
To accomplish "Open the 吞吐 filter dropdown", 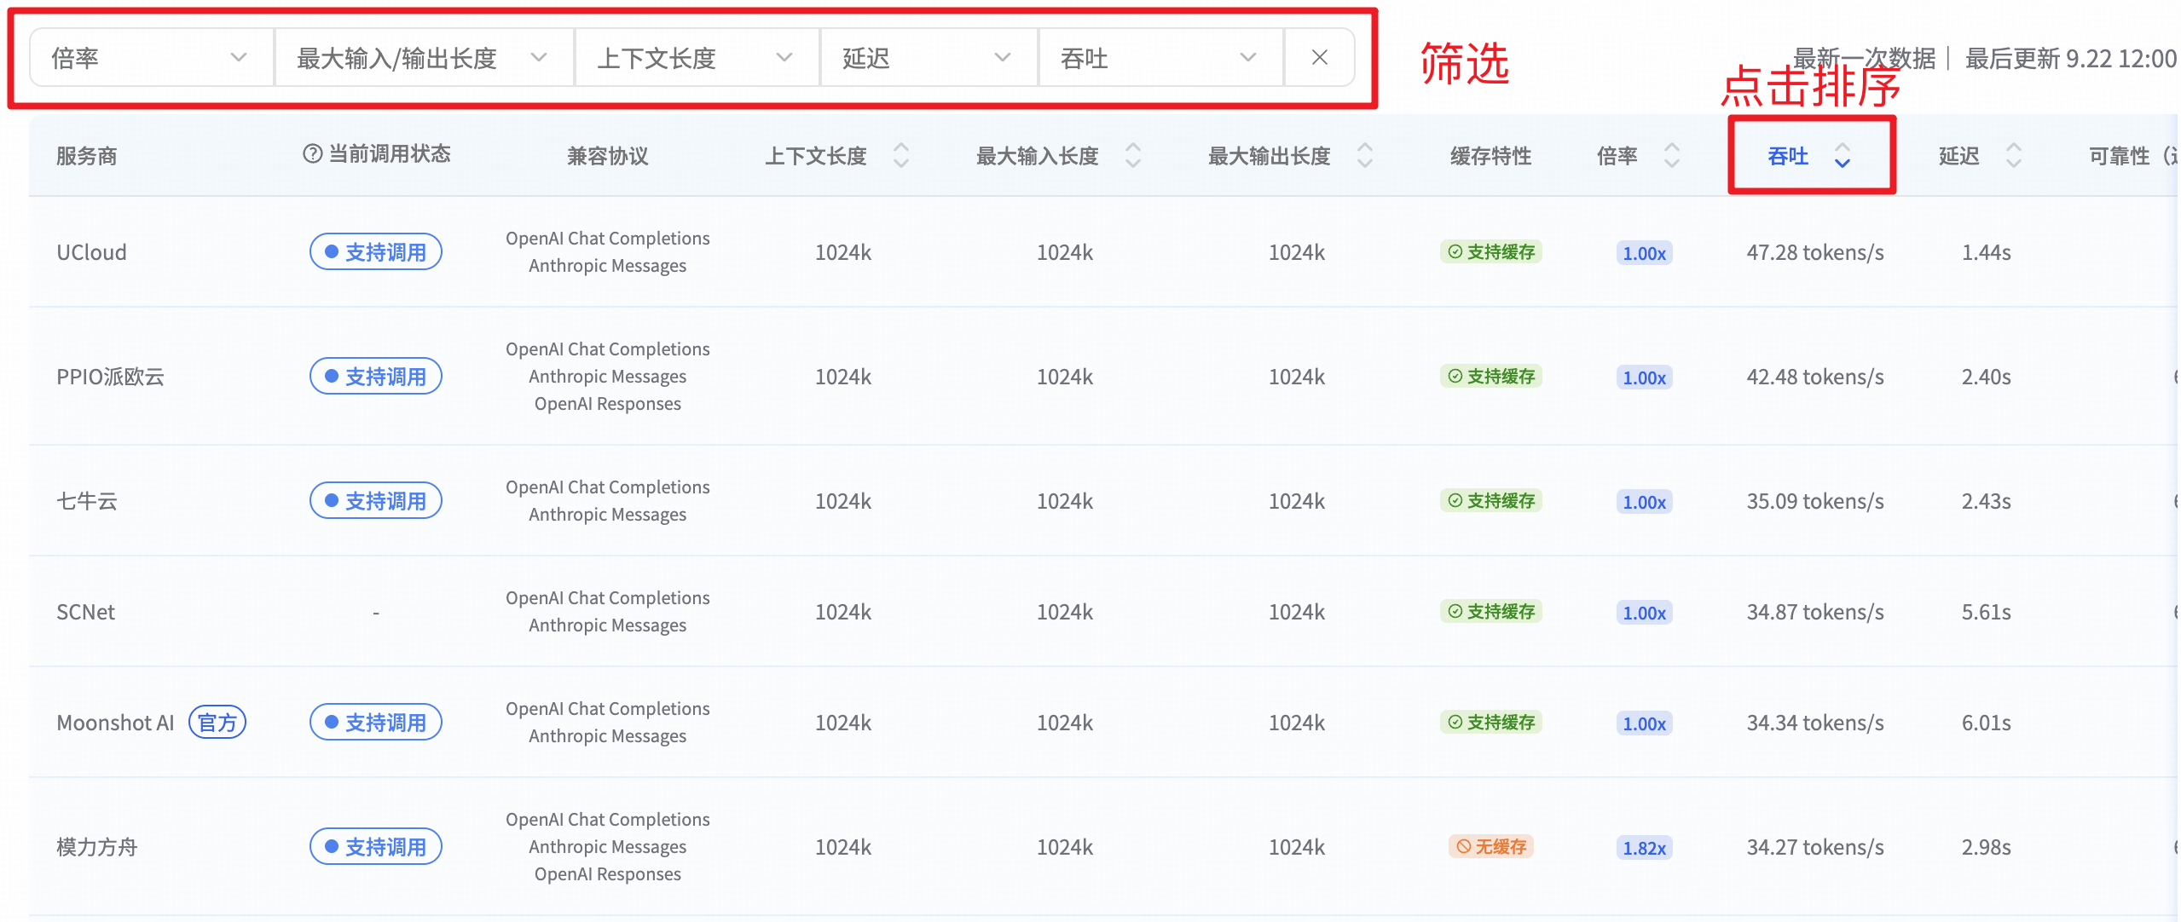I will tap(1160, 58).
